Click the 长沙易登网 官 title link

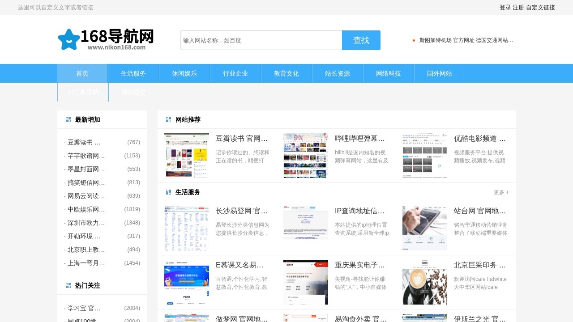click(242, 211)
